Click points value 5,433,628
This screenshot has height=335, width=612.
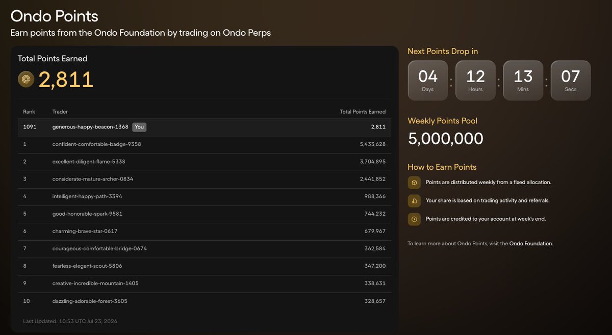pos(372,144)
